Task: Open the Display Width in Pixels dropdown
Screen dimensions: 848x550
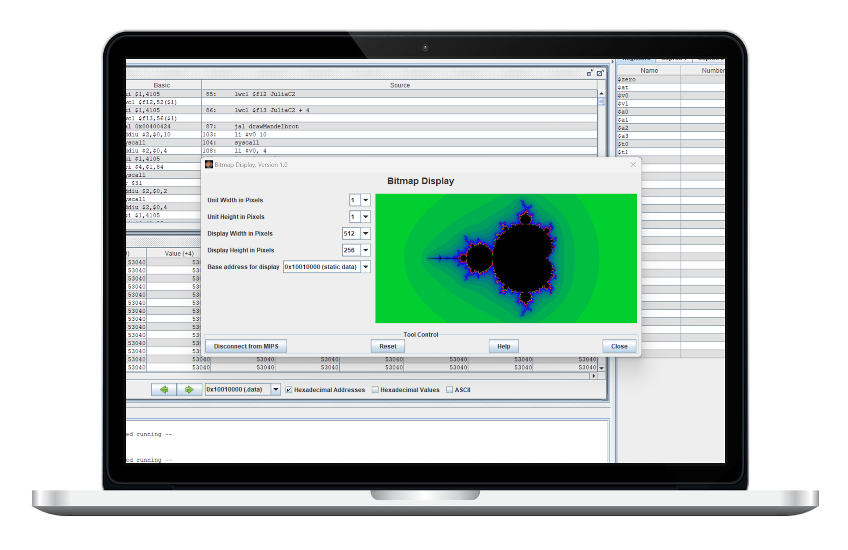Action: pos(366,234)
